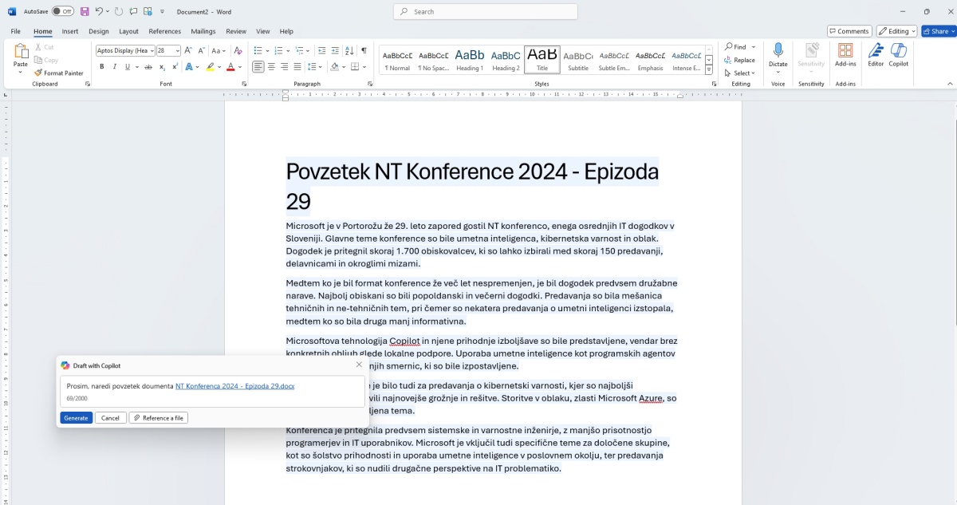Apply italic formatting
Image resolution: width=957 pixels, height=505 pixels.
coord(115,67)
